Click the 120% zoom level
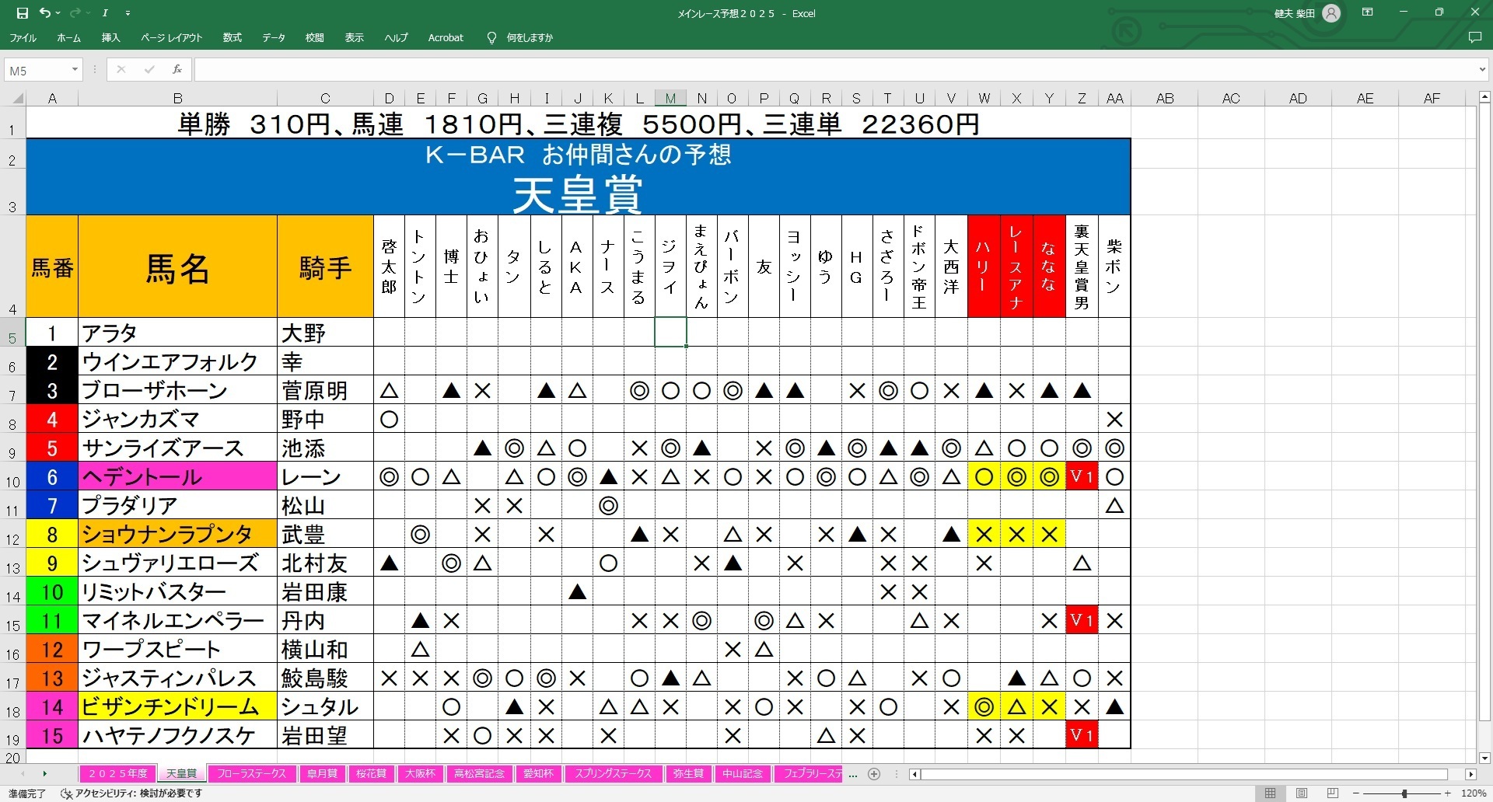 (1474, 793)
